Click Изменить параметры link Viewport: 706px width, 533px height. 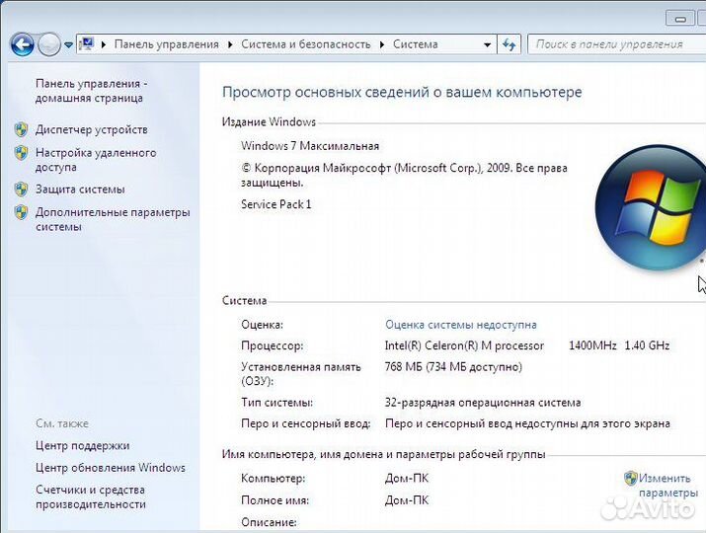(x=667, y=486)
